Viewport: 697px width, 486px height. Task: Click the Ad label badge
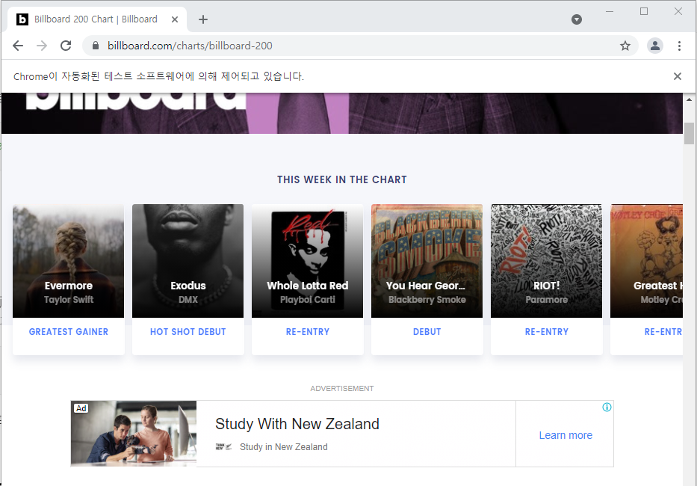pos(81,408)
